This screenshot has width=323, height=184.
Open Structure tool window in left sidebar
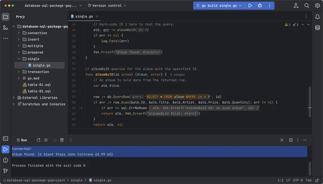[5, 27]
